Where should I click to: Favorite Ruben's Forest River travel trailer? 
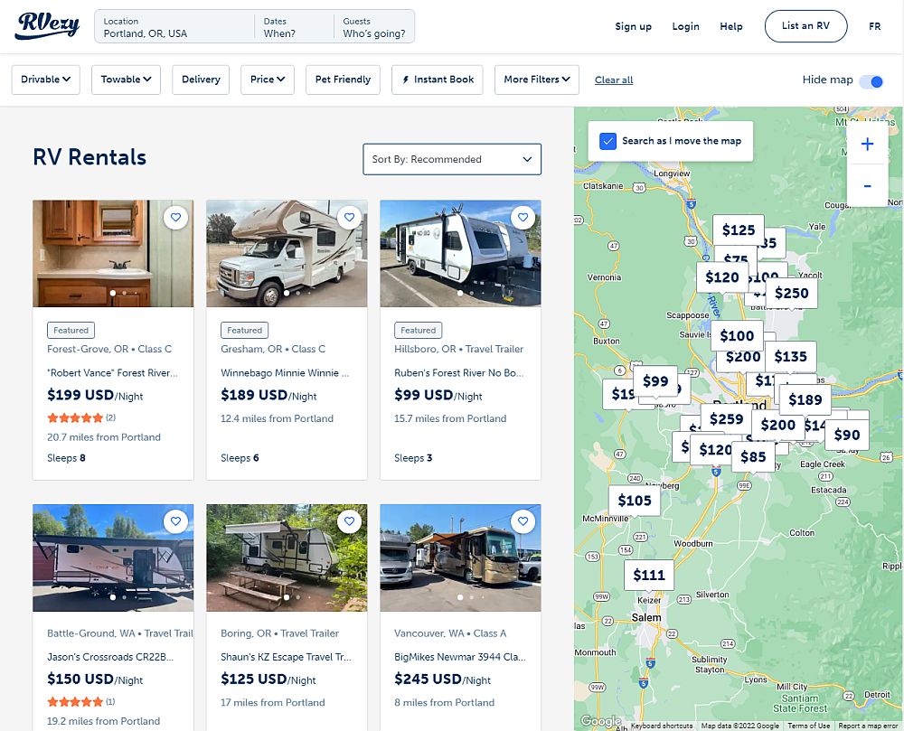tap(523, 218)
